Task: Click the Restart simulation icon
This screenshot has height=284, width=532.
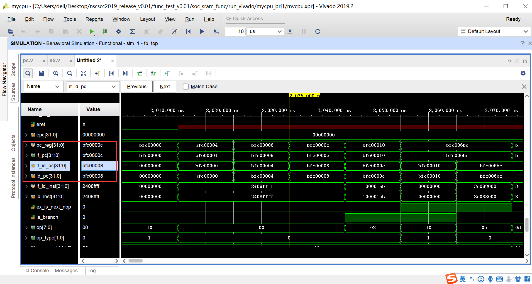Action: [188, 31]
